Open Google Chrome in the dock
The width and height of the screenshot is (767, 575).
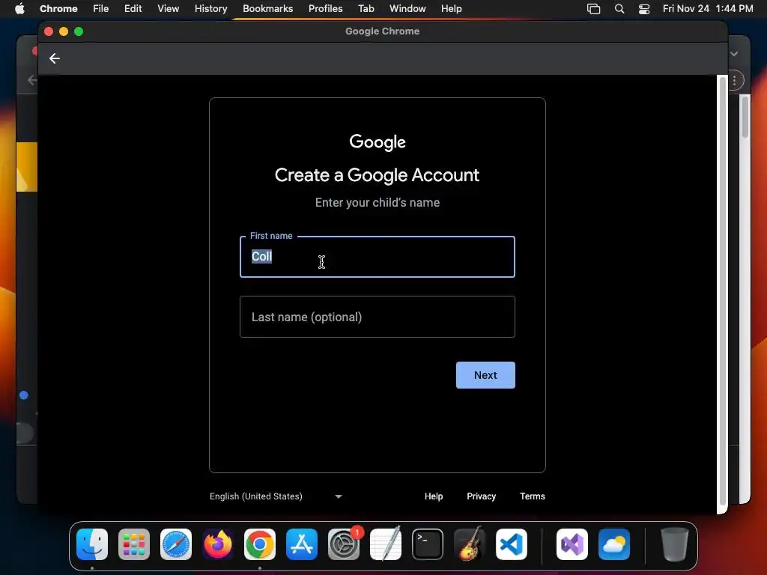point(260,544)
